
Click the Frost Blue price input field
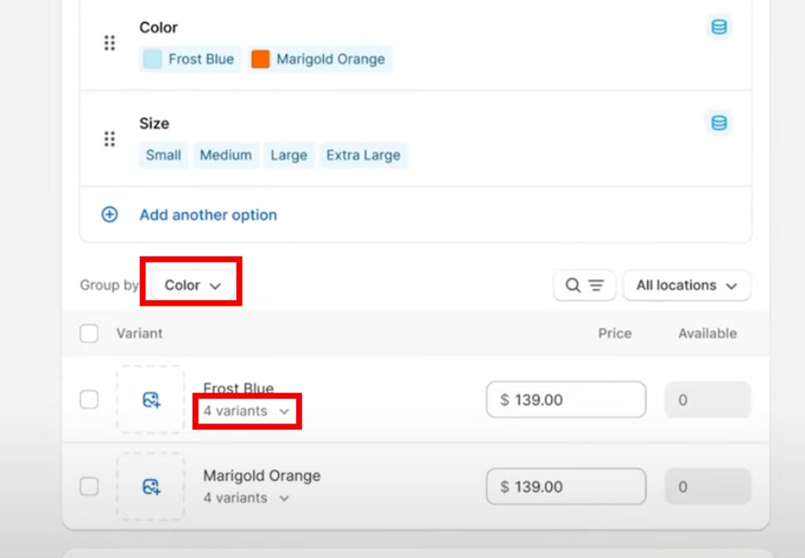(x=565, y=400)
